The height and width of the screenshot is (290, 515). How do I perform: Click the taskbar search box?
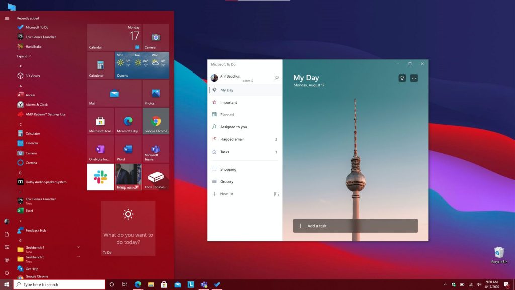59,285
